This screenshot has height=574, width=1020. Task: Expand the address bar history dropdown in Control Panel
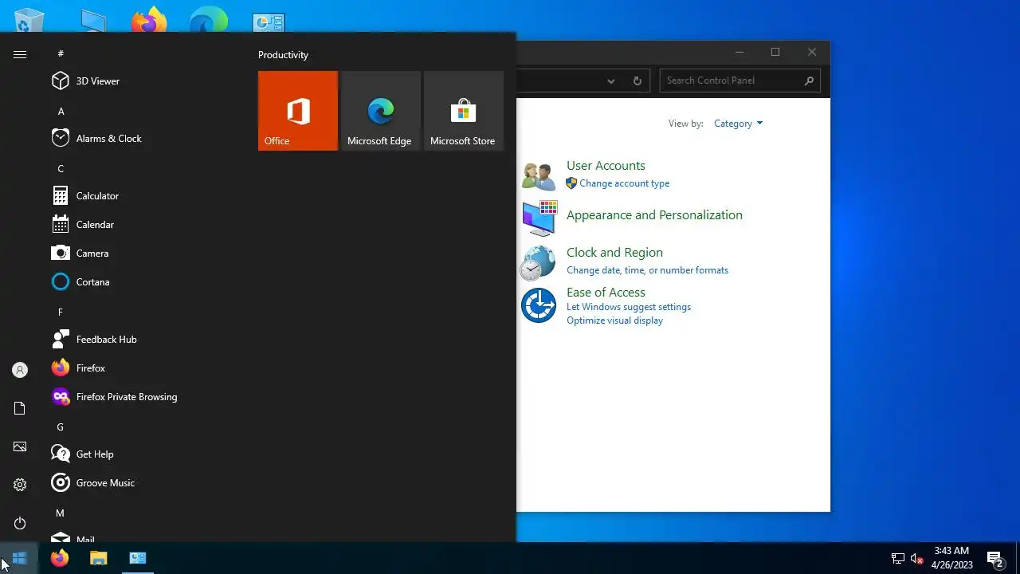coord(611,81)
